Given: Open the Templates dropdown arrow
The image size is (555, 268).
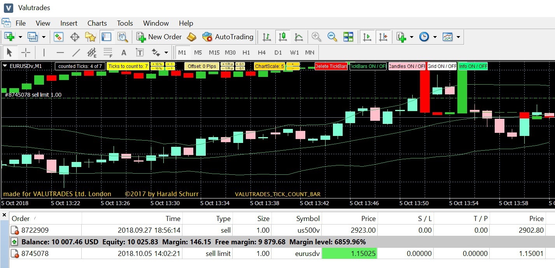Looking at the screenshot, I should click(458, 37).
